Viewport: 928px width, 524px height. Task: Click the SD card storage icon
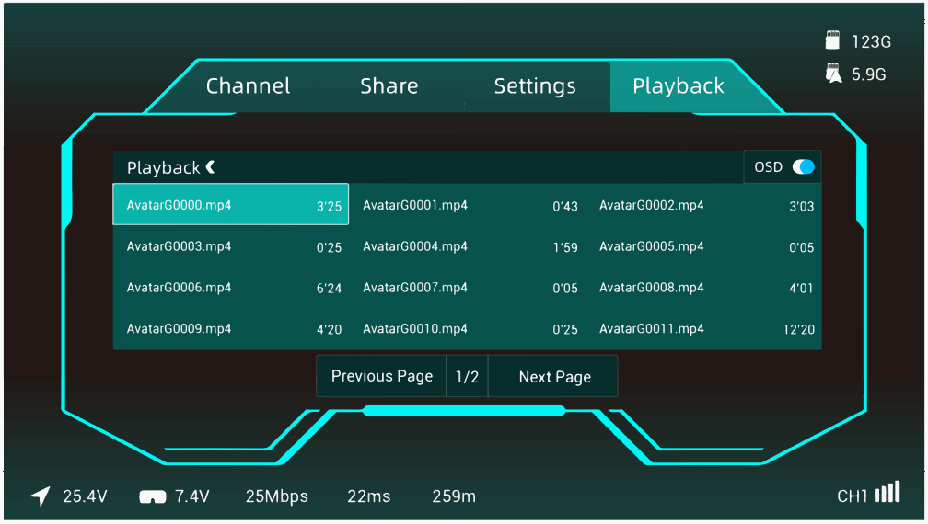(x=833, y=40)
